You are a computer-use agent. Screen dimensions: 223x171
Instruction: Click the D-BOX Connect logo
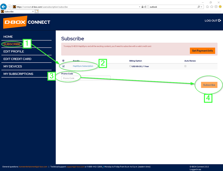click(x=27, y=22)
